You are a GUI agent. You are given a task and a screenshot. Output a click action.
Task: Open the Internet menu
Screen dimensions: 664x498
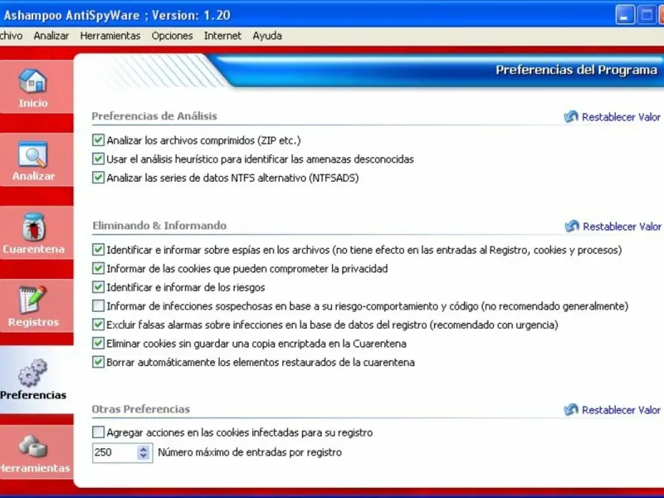tap(222, 36)
